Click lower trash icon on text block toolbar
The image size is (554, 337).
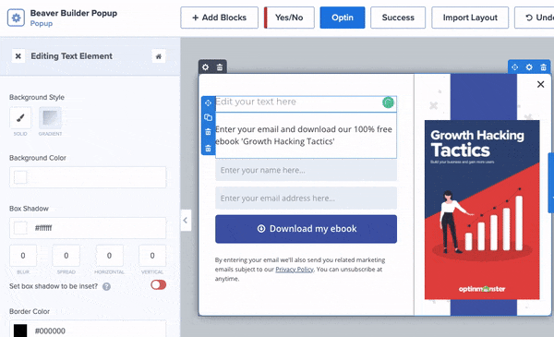pyautogui.click(x=208, y=148)
